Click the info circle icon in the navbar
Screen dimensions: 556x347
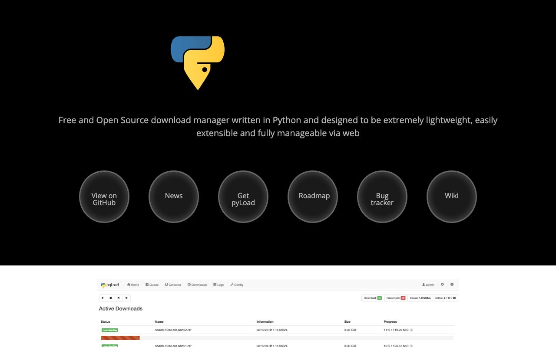pyautogui.click(x=452, y=285)
